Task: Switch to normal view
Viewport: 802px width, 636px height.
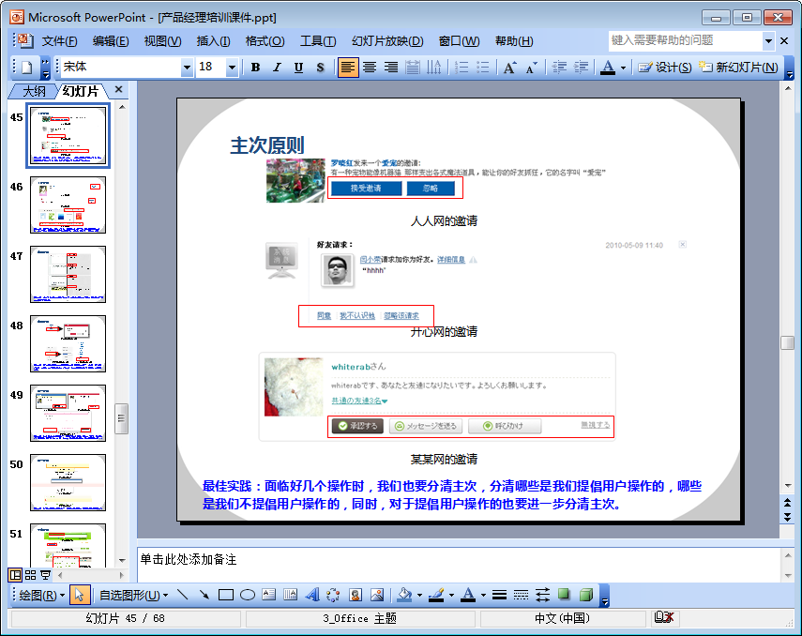Action: click(x=15, y=575)
